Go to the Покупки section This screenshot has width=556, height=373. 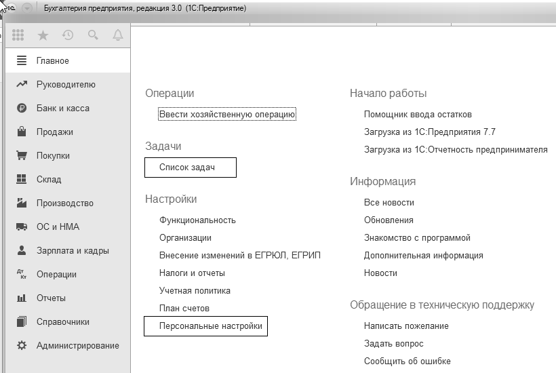coord(68,156)
